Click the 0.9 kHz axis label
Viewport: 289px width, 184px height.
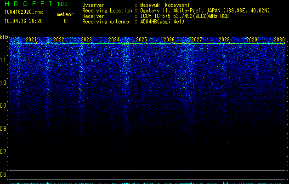click(3, 106)
